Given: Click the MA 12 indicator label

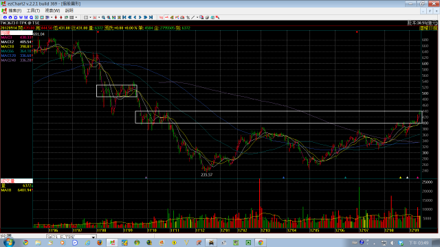Looking at the screenshot, I should pyautogui.click(x=8, y=42).
